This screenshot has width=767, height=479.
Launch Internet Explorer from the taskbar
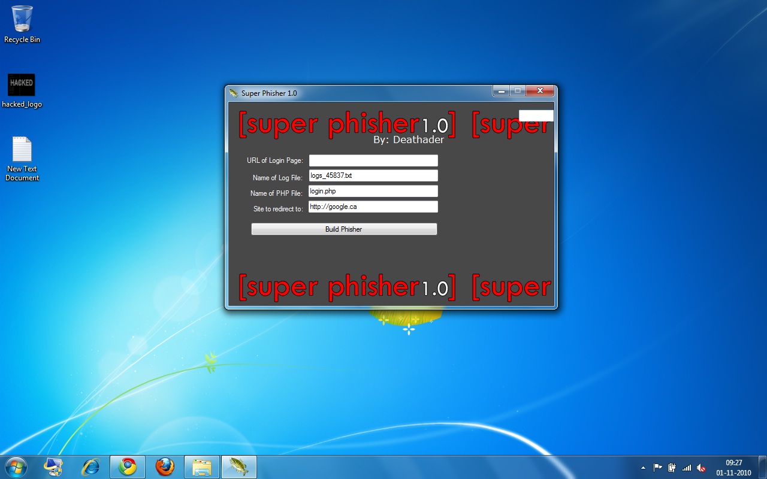[x=90, y=466]
